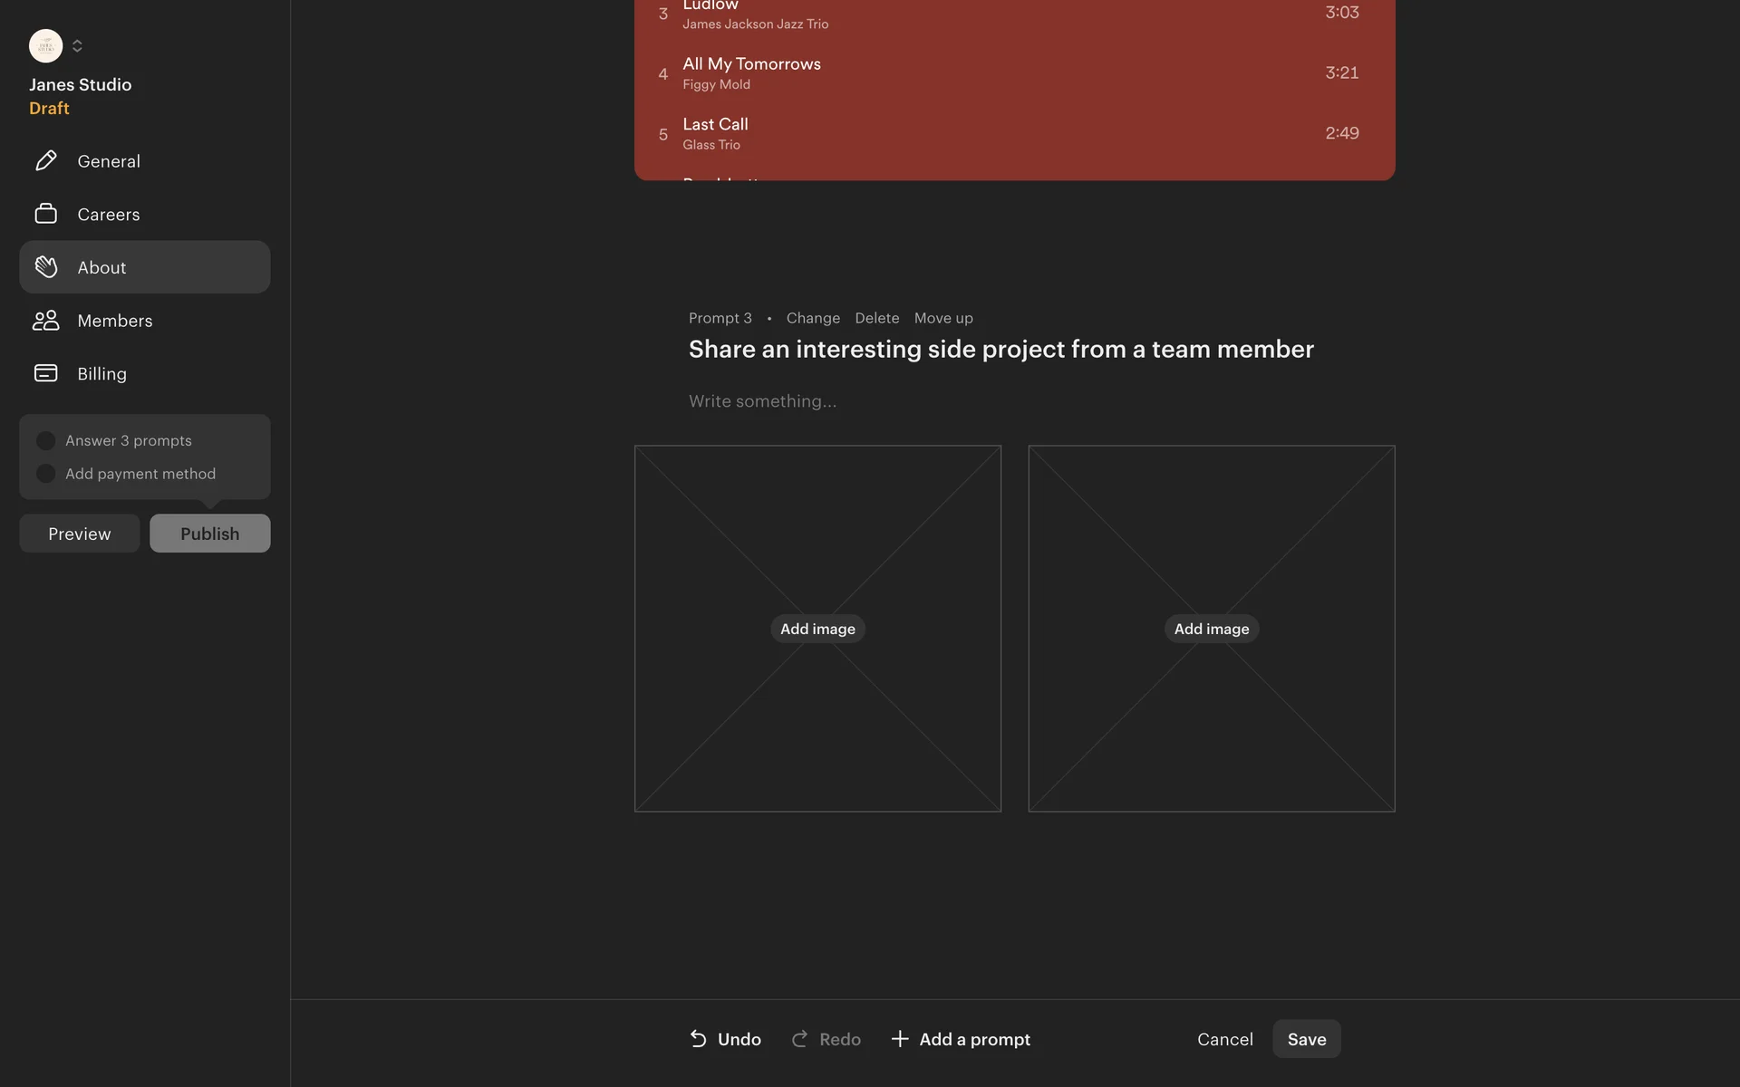The width and height of the screenshot is (1740, 1087).
Task: Click the Billing card icon
Action: pos(46,373)
